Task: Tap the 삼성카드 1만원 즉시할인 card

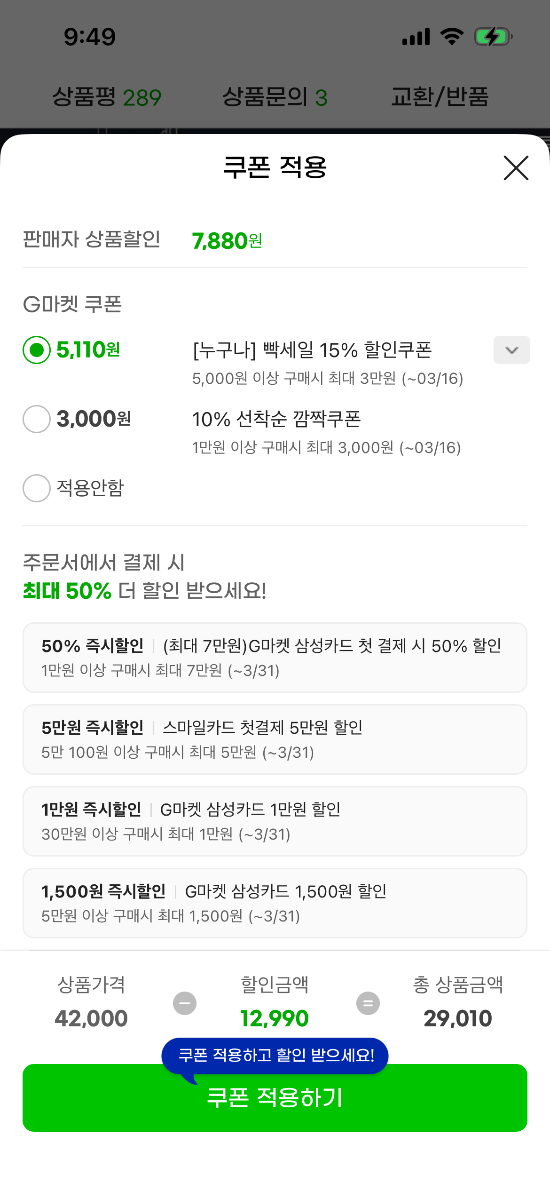Action: point(275,821)
